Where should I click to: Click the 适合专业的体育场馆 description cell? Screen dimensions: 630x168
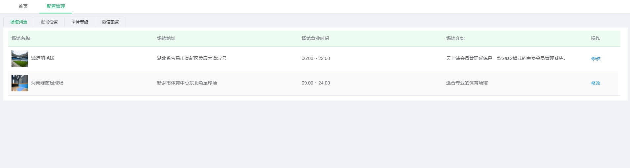467,83
